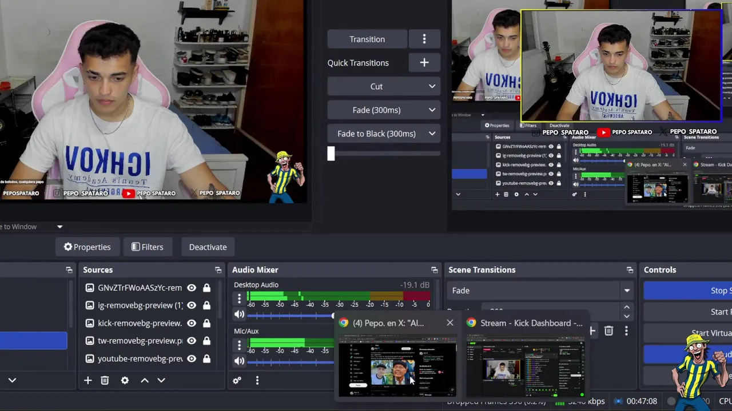732x411 pixels.
Task: Mute Desktop Audio with speaker icon
Action: pyautogui.click(x=239, y=314)
